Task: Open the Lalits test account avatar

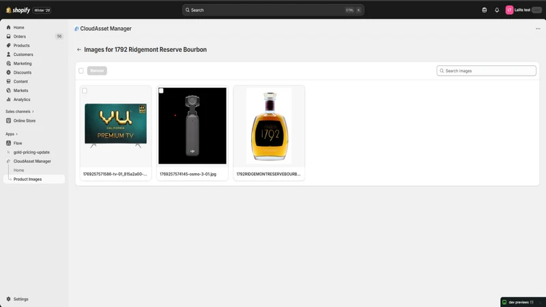Action: click(x=509, y=10)
